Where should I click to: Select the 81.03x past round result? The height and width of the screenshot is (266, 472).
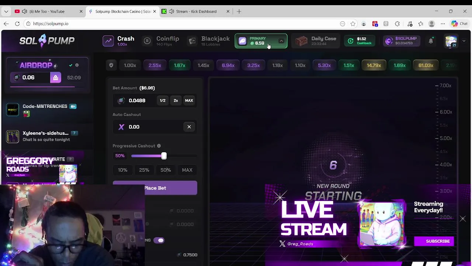coord(426,65)
